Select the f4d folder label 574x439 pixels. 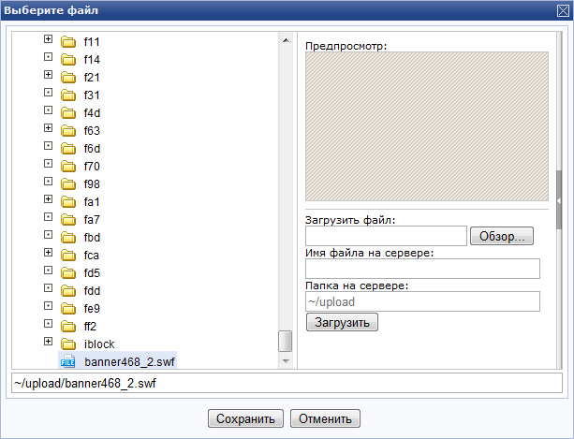pyautogui.click(x=92, y=113)
